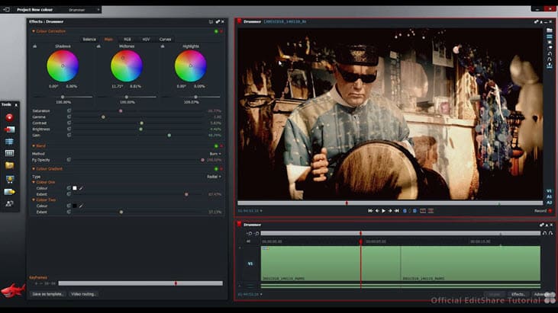This screenshot has height=313, width=558.
Task: Click the yellow folder icon in Tools
Action: pyautogui.click(x=9, y=165)
